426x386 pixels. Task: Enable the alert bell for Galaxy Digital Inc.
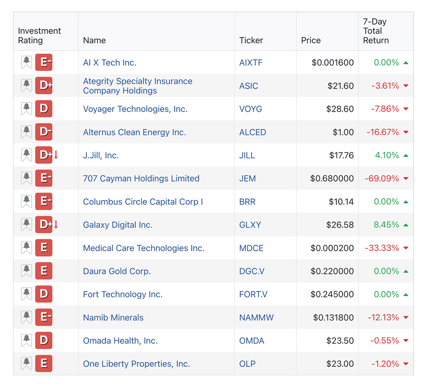26,225
